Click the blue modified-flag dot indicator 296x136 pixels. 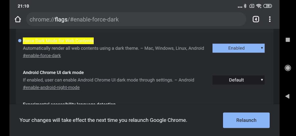point(20,41)
